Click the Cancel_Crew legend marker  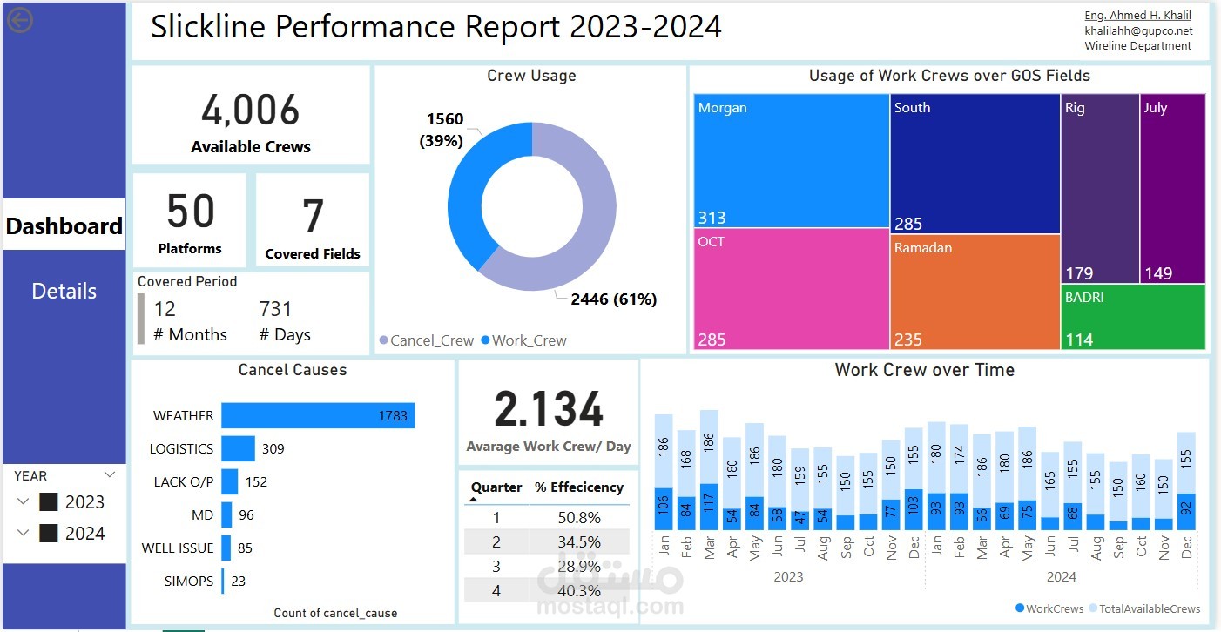[x=383, y=340]
